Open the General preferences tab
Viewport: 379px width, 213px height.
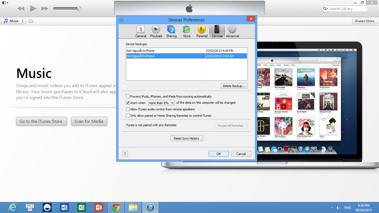pos(141,31)
